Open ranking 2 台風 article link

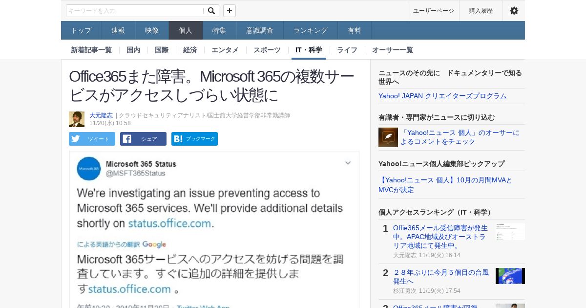(440, 277)
